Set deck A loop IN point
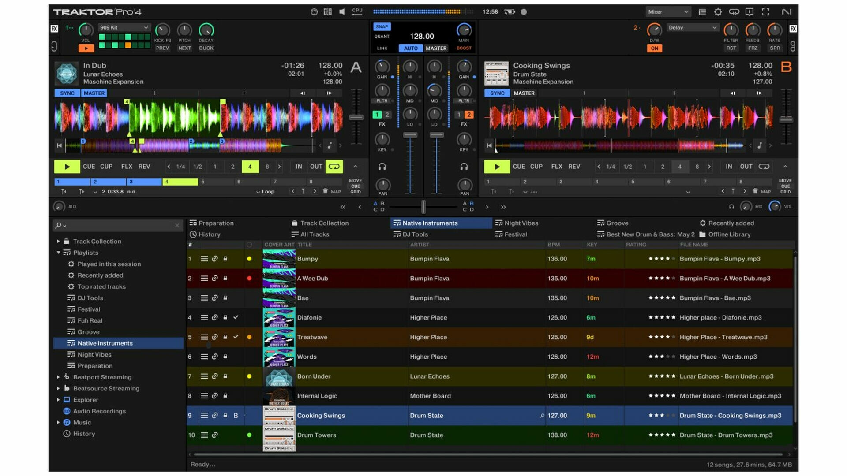 (x=299, y=167)
